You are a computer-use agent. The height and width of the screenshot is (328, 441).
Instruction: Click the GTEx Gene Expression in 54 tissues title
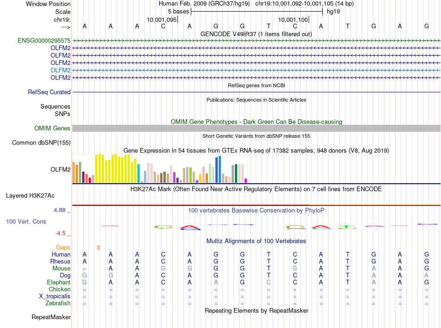256,151
